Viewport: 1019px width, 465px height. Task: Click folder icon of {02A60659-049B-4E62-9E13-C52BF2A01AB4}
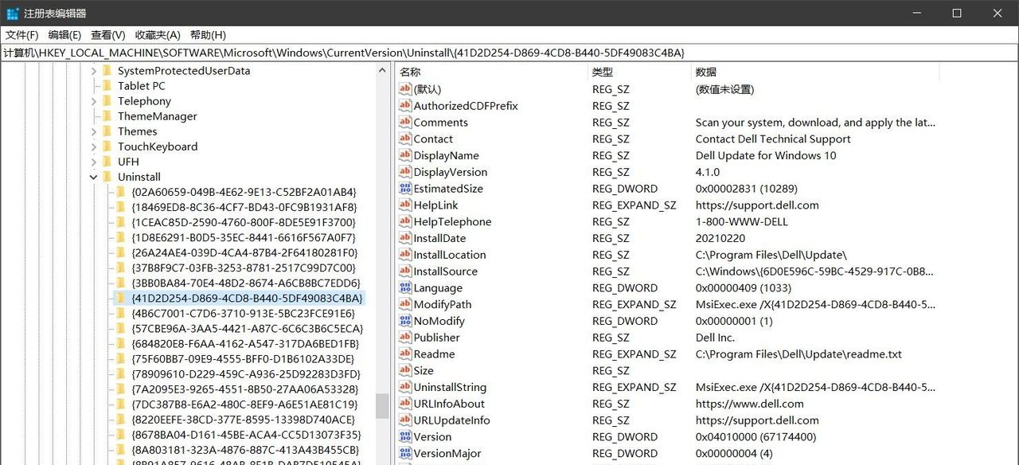tap(121, 192)
